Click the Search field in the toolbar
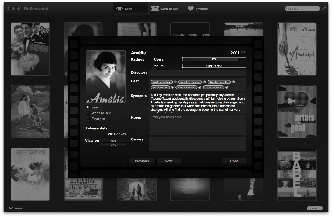The height and width of the screenshot is (217, 332). tap(302, 8)
